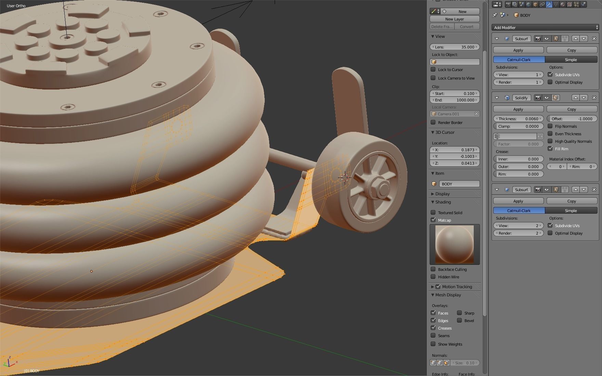The height and width of the screenshot is (376, 602).
Task: Open the Mesh Data properties tab
Action: (556, 4)
